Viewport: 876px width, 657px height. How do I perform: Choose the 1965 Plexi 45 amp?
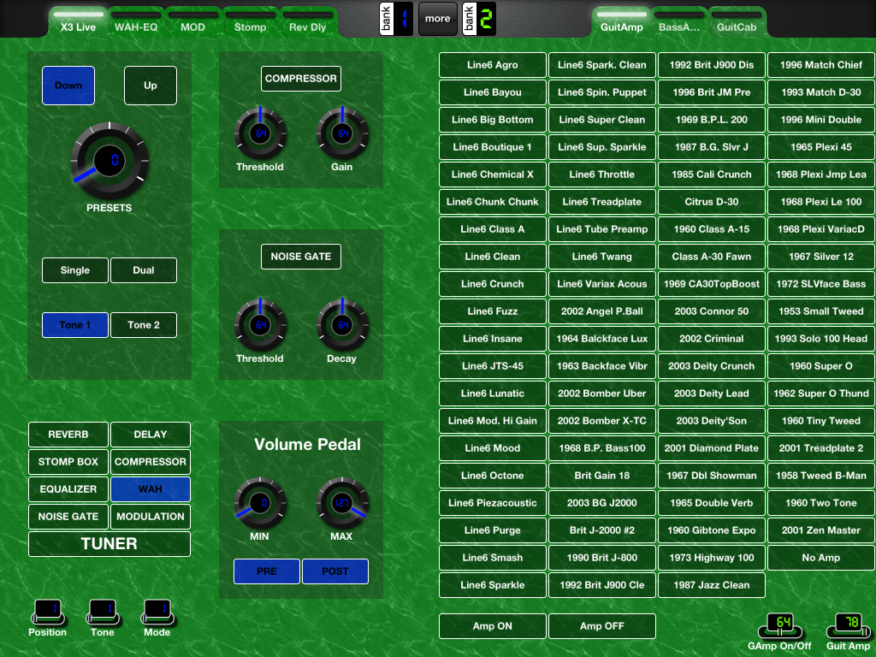[820, 147]
